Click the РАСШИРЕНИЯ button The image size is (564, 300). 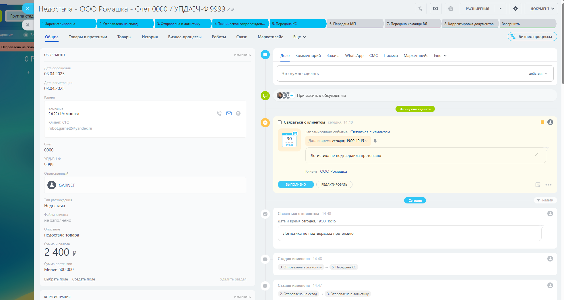click(477, 9)
